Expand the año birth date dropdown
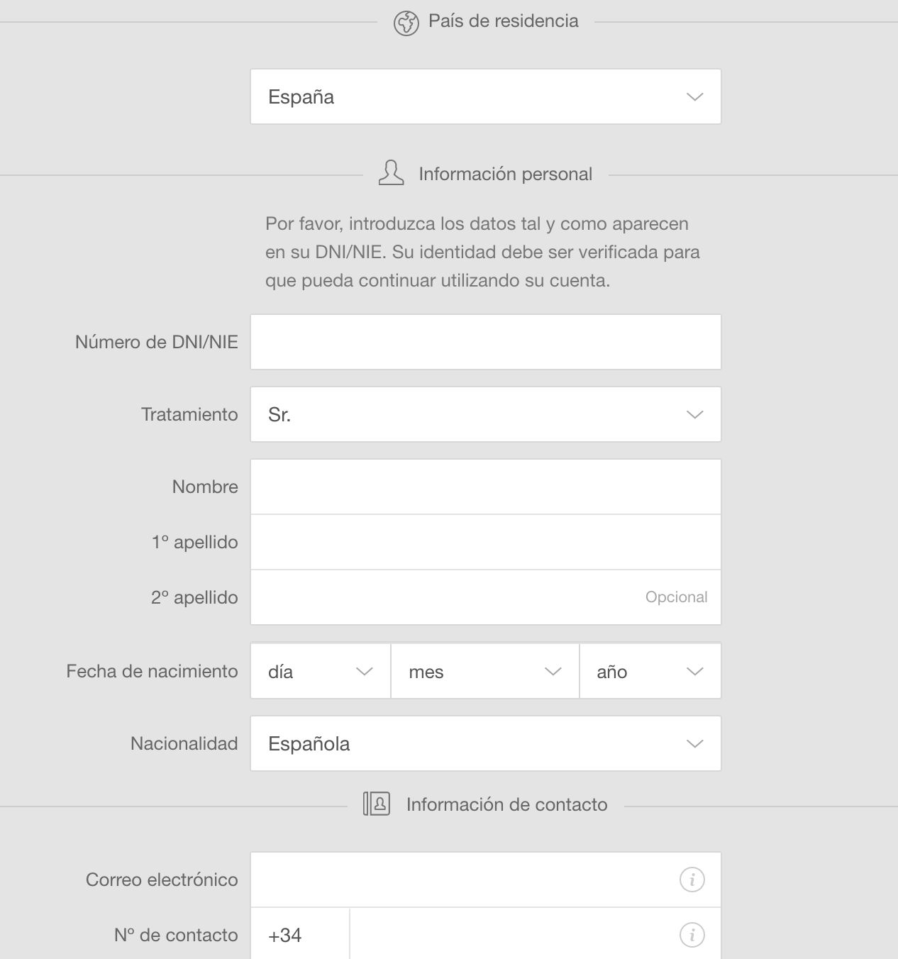Viewport: 898px width, 959px height. coord(650,671)
